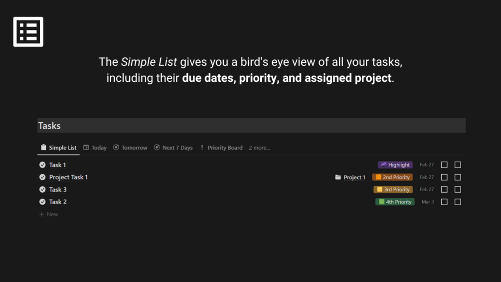Click the list logo icon top-left
The width and height of the screenshot is (501, 282).
(x=28, y=32)
